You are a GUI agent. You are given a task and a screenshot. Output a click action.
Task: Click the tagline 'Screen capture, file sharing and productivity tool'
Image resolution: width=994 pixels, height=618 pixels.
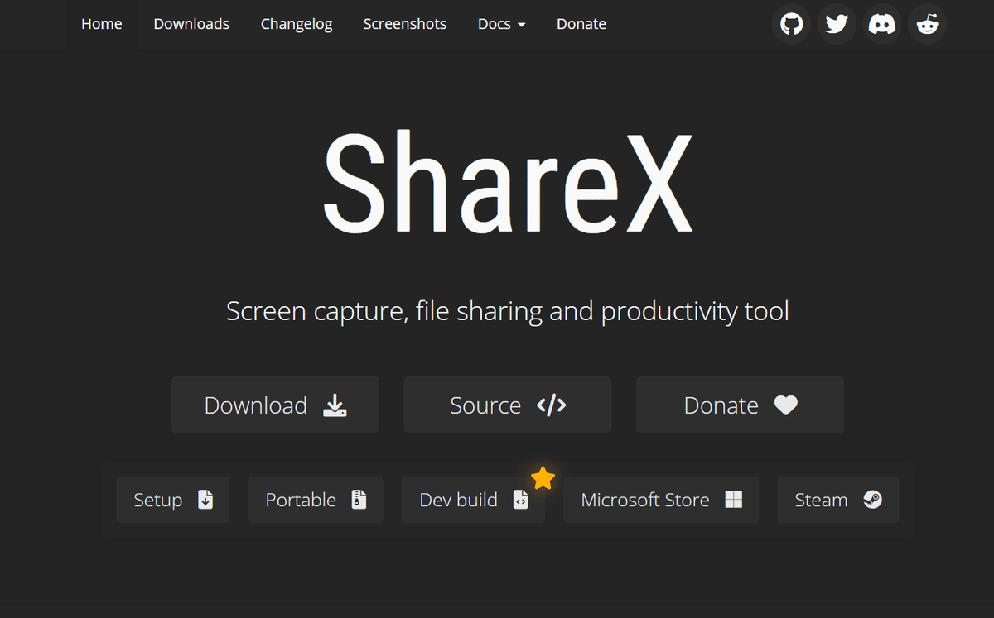(508, 311)
